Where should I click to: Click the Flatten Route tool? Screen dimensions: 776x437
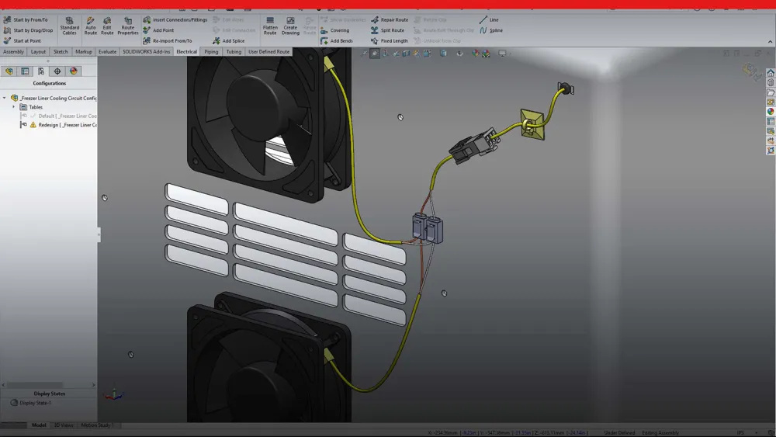click(270, 26)
